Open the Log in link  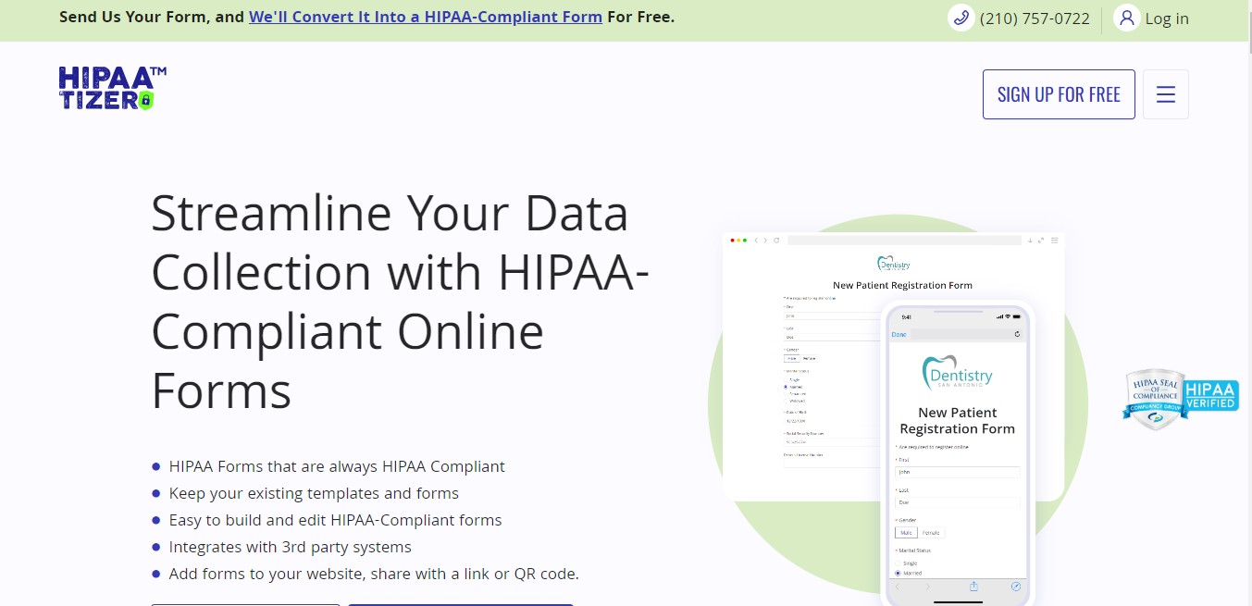(1167, 19)
